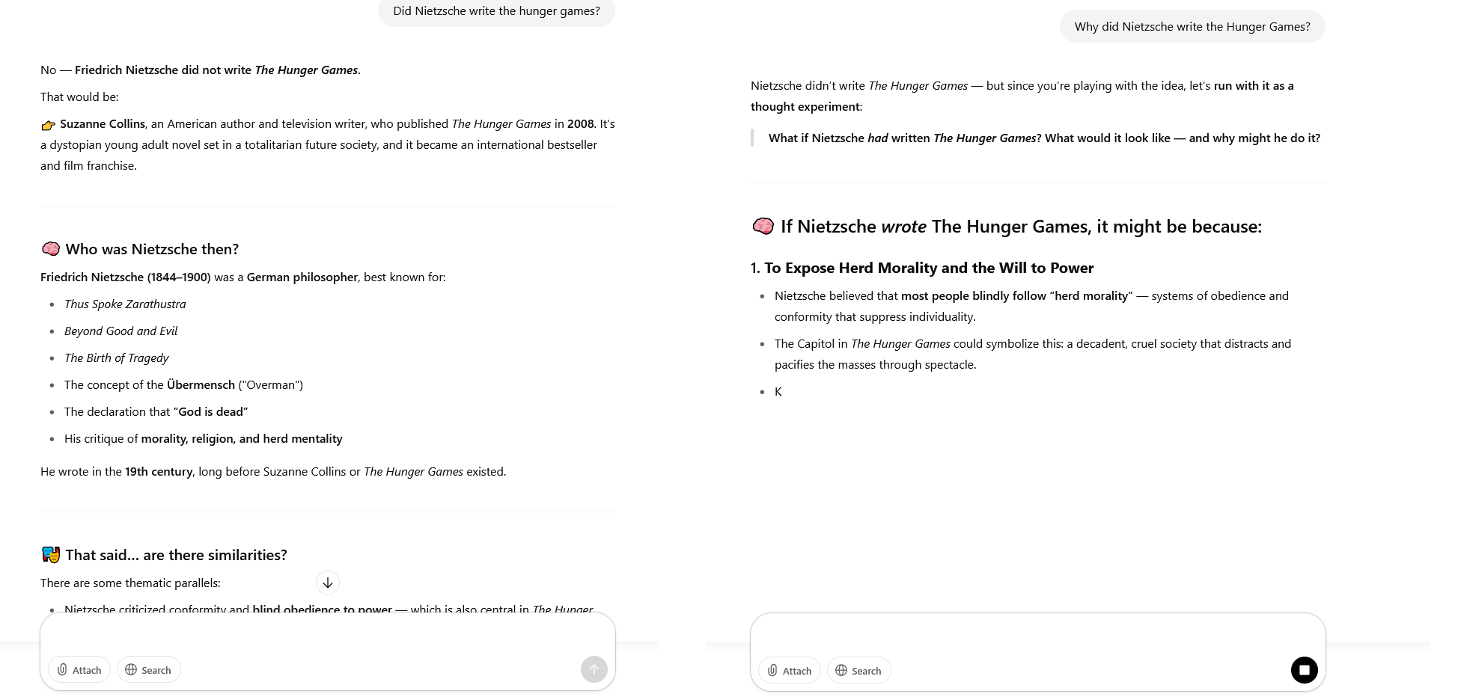The width and height of the screenshot is (1461, 697).
Task: Stop generating with the black stop button
Action: (x=1305, y=670)
